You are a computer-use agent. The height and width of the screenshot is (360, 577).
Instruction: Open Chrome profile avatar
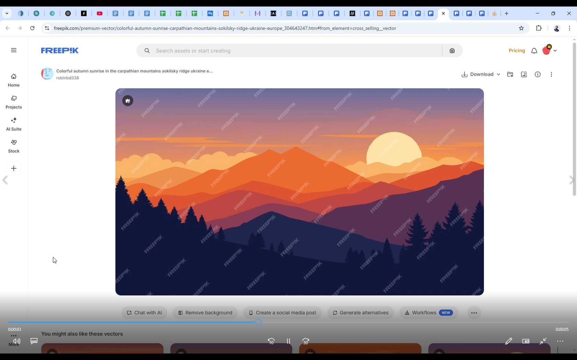[557, 28]
